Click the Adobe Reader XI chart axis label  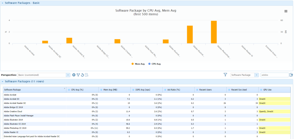pos(247,51)
